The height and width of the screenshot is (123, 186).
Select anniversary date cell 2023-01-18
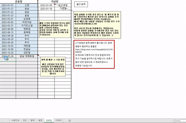[x=46, y=9]
